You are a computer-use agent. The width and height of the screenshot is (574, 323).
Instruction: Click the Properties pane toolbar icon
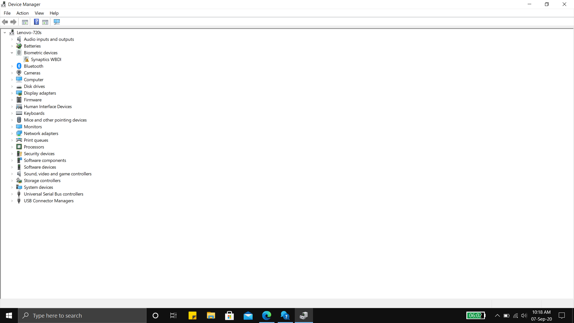point(45,22)
